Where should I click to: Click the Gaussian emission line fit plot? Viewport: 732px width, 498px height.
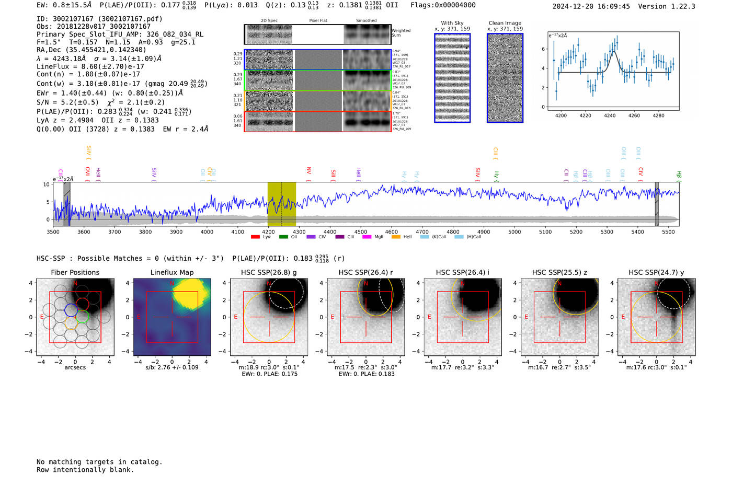tap(613, 72)
